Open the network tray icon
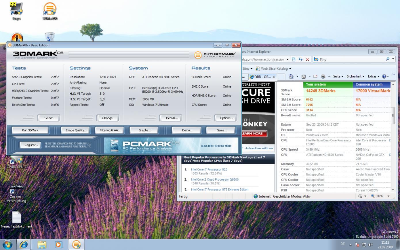The image size is (400, 250). click(x=364, y=245)
